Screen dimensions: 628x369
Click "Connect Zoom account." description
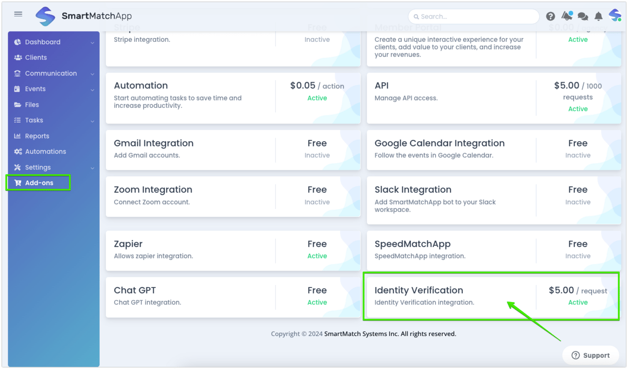coord(152,202)
